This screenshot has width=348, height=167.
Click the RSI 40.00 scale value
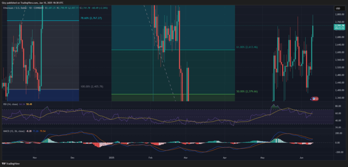click(x=338, y=121)
